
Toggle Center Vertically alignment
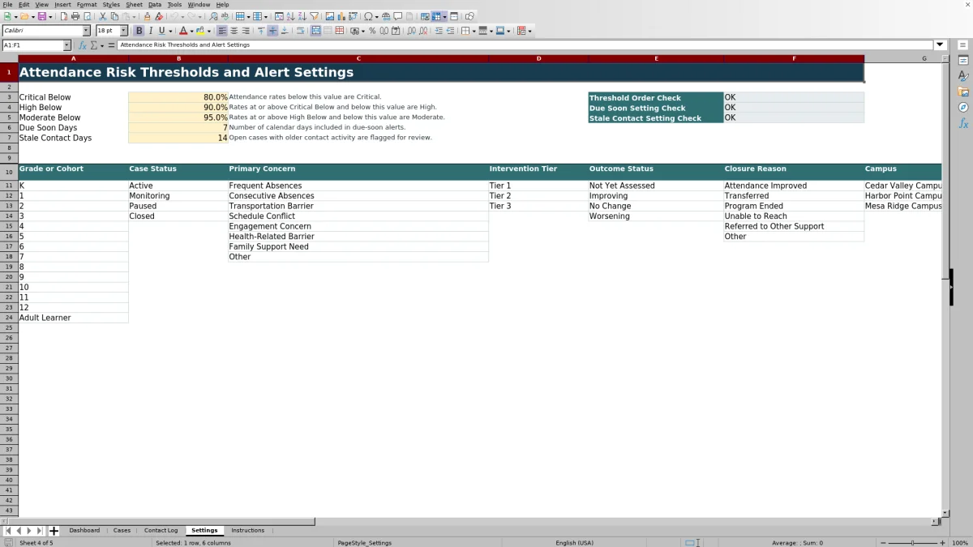coord(272,31)
